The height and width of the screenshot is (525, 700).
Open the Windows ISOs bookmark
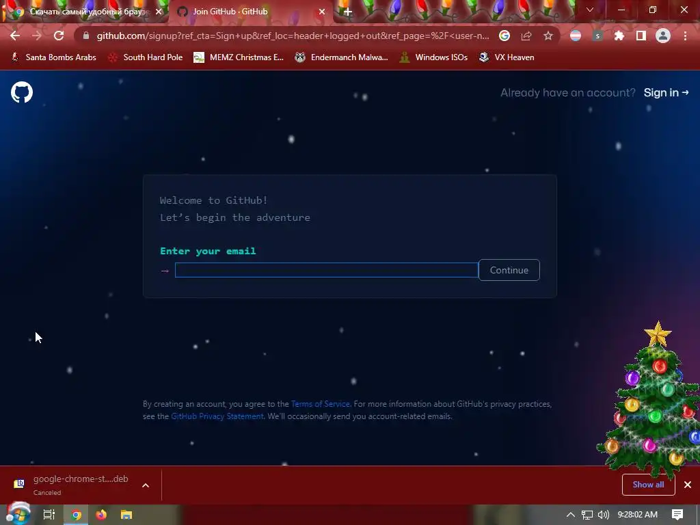[433, 57]
